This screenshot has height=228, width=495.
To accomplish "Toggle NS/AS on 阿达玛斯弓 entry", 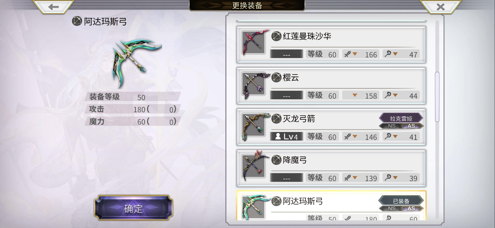I will tap(401, 209).
